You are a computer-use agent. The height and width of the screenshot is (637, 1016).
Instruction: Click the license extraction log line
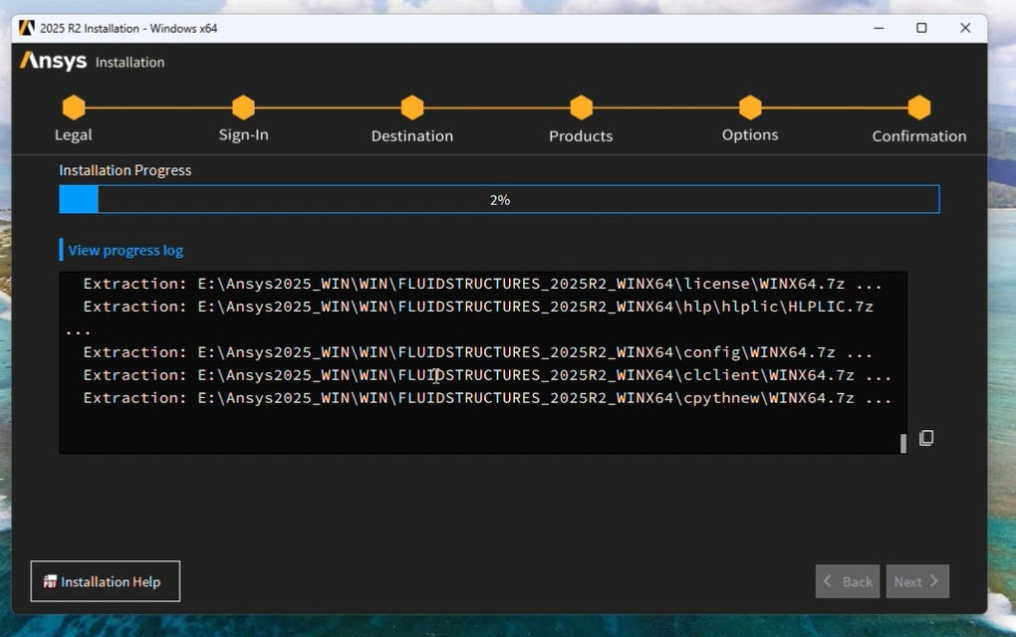[x=482, y=284]
